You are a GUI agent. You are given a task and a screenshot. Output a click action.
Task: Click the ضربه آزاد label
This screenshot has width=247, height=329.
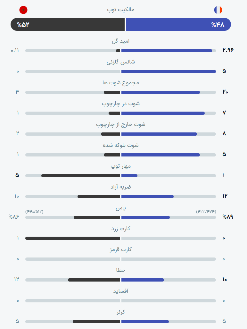121,187
